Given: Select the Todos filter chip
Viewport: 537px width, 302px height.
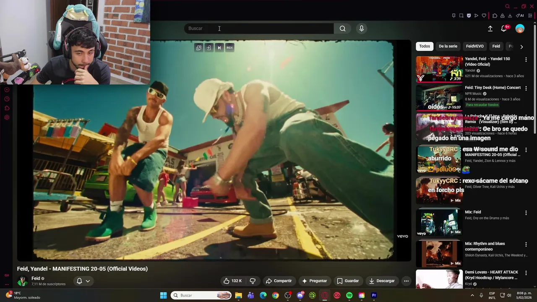Looking at the screenshot, I should pyautogui.click(x=425, y=46).
